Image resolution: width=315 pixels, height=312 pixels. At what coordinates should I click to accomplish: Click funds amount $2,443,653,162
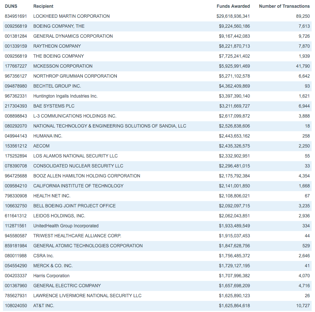234,136
